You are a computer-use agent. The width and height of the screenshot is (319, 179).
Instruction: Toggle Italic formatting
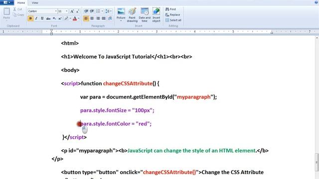click(36, 18)
